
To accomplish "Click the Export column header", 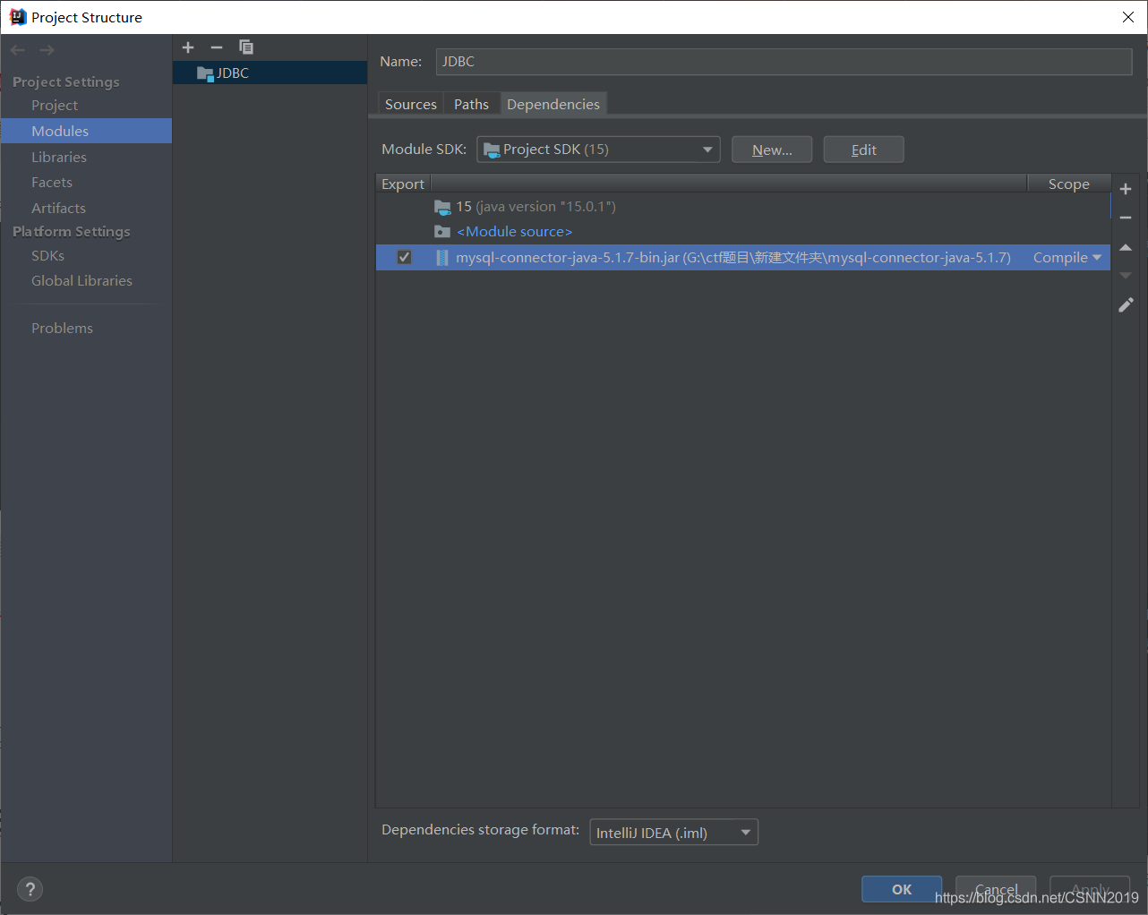I will [403, 184].
